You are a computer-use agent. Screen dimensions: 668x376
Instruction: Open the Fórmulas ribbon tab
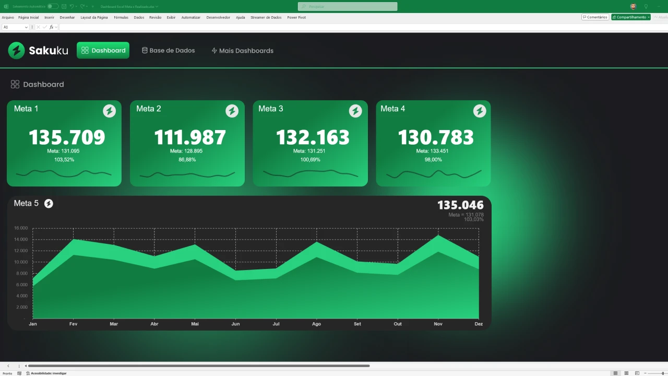point(121,17)
